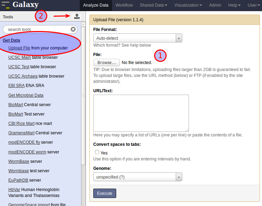Open the Upload File tool link
The width and height of the screenshot is (262, 206).
coord(19,48)
